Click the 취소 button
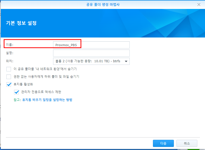The width and height of the screenshot is (205, 150). click(187, 143)
